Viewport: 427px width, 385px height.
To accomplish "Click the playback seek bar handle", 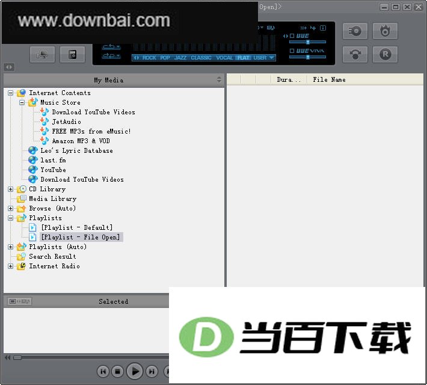I will click(x=17, y=357).
